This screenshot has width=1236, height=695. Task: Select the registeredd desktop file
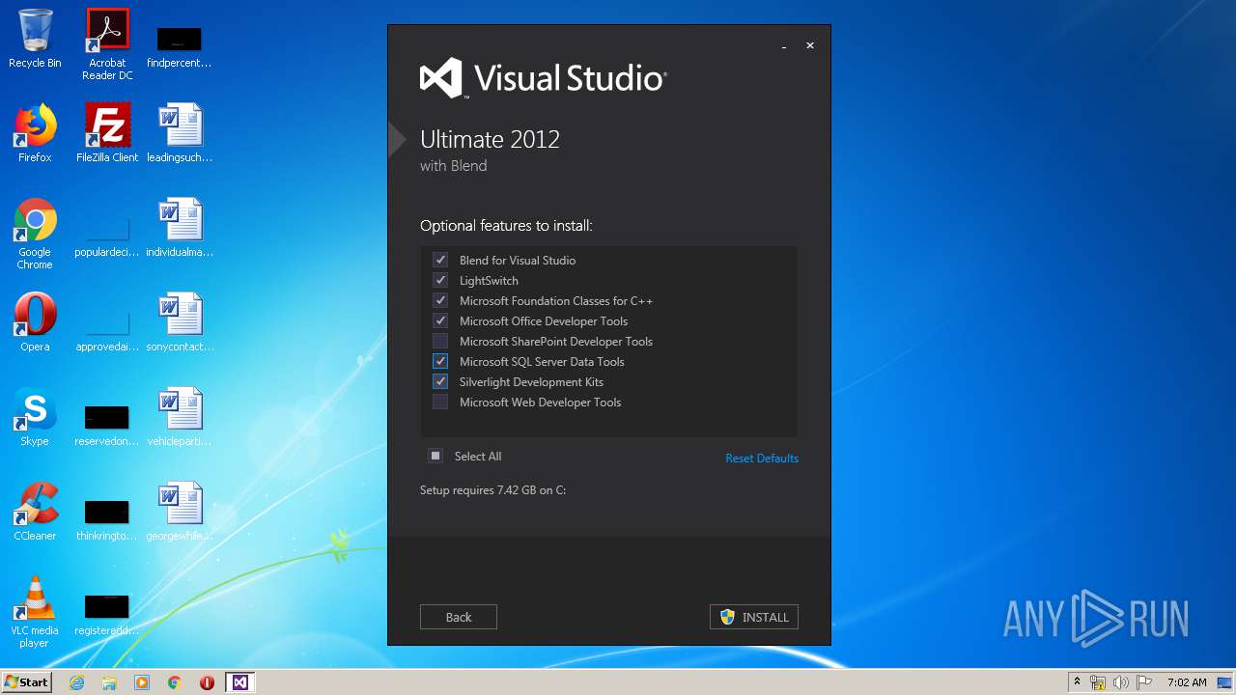coord(107,616)
